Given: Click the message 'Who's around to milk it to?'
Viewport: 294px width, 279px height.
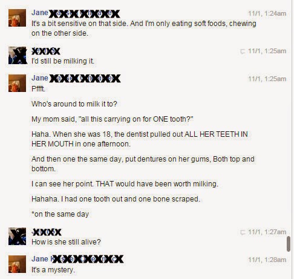Looking at the screenshot, I should 74,104.
